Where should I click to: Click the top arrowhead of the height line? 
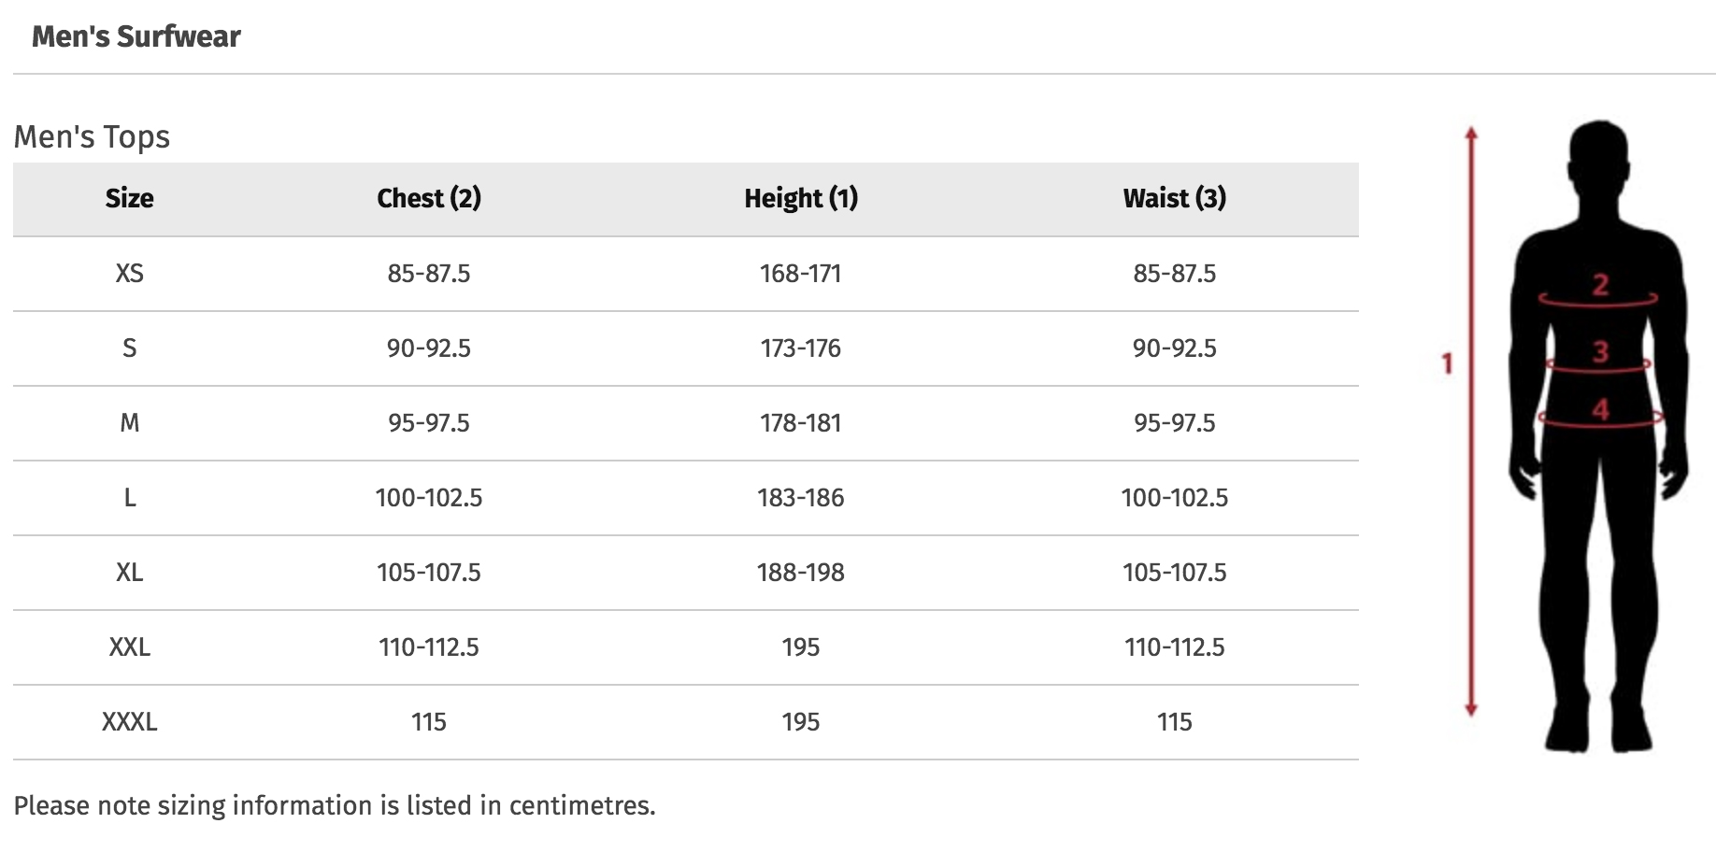point(1471,133)
